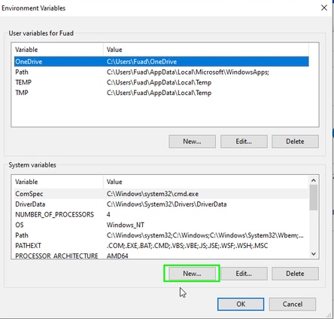This screenshot has width=334, height=319.
Task: Select the ComSpec system variable
Action: 162,194
